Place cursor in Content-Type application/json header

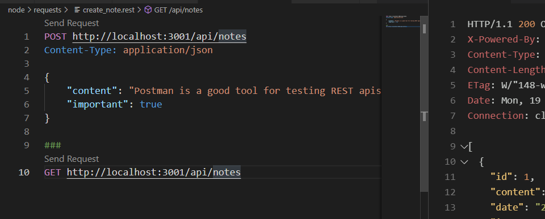[128, 50]
